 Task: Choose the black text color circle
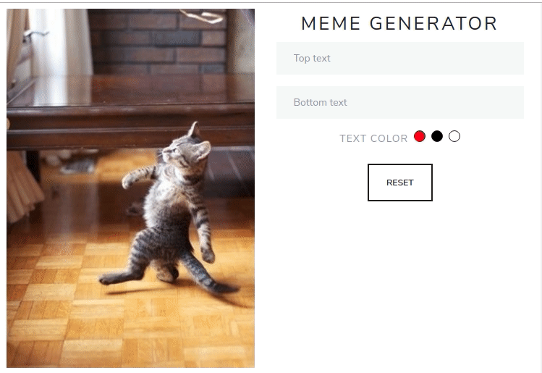[437, 136]
